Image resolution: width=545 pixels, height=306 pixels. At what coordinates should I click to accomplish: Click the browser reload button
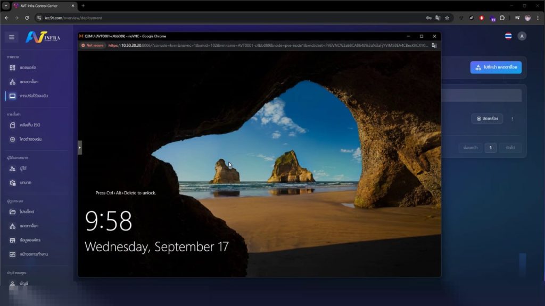coord(27,18)
